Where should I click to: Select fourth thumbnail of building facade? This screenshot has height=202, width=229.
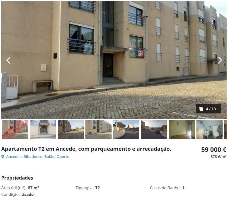tap(98, 130)
